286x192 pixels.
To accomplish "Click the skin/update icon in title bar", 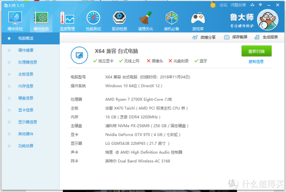I will point(252,5).
